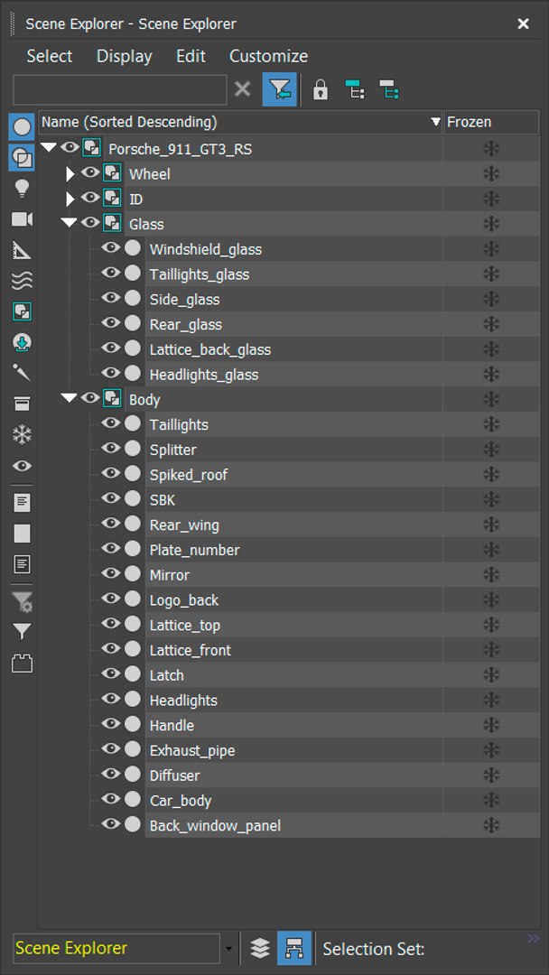Image resolution: width=549 pixels, height=975 pixels.
Task: Select Headlights_glass in the tree
Action: (x=204, y=375)
